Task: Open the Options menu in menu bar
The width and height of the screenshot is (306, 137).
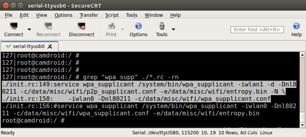Action: coord(63,15)
